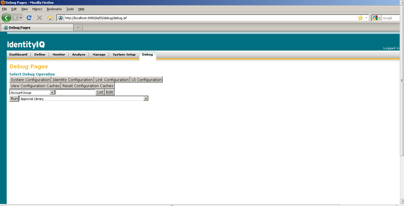Click the Firefox back arrow button

point(6,18)
